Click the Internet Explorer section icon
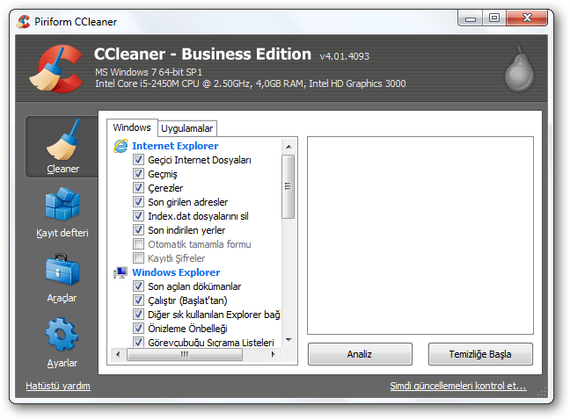Viewport: 570px width, 420px height. tap(121, 146)
